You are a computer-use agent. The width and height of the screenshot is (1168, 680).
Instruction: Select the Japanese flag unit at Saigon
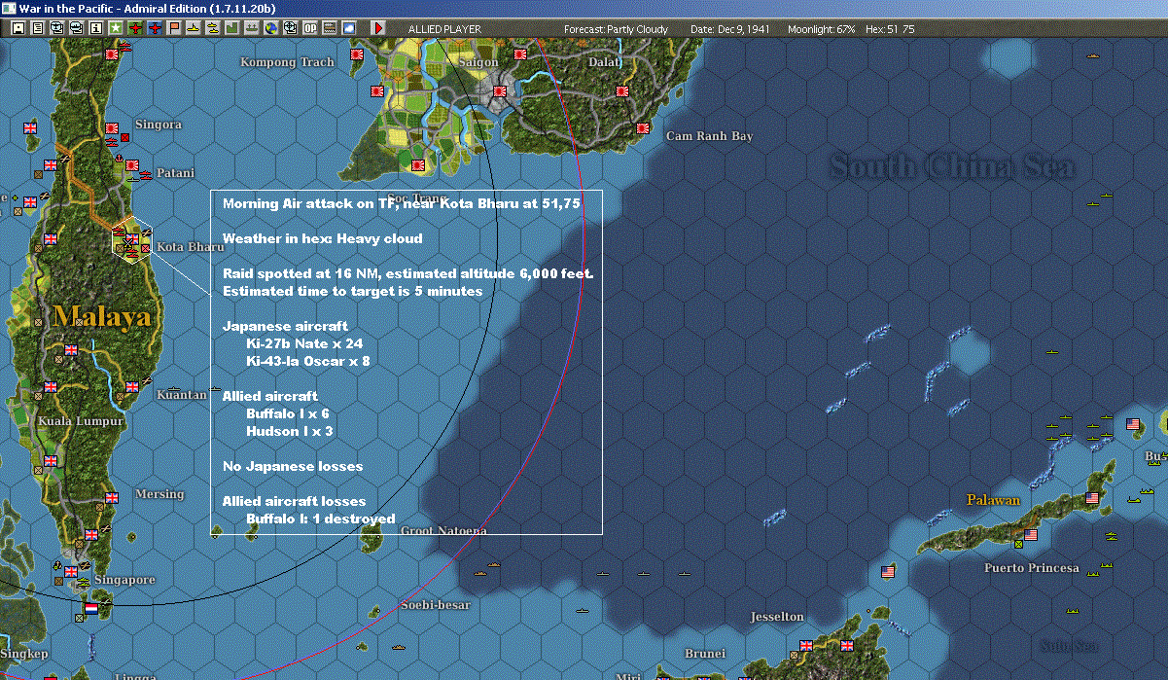[x=499, y=91]
